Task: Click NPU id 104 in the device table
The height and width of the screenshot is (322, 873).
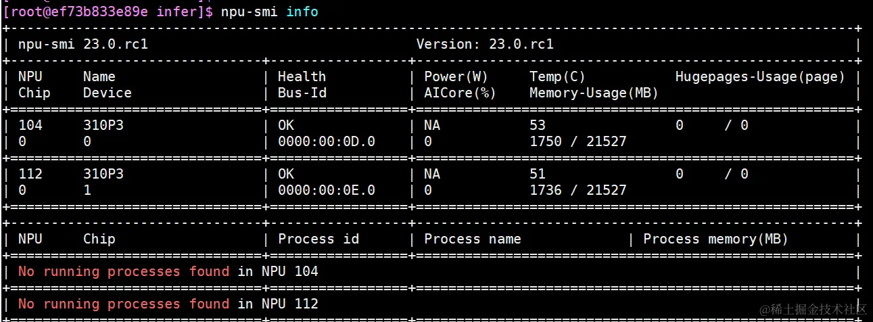Action: pyautogui.click(x=30, y=125)
